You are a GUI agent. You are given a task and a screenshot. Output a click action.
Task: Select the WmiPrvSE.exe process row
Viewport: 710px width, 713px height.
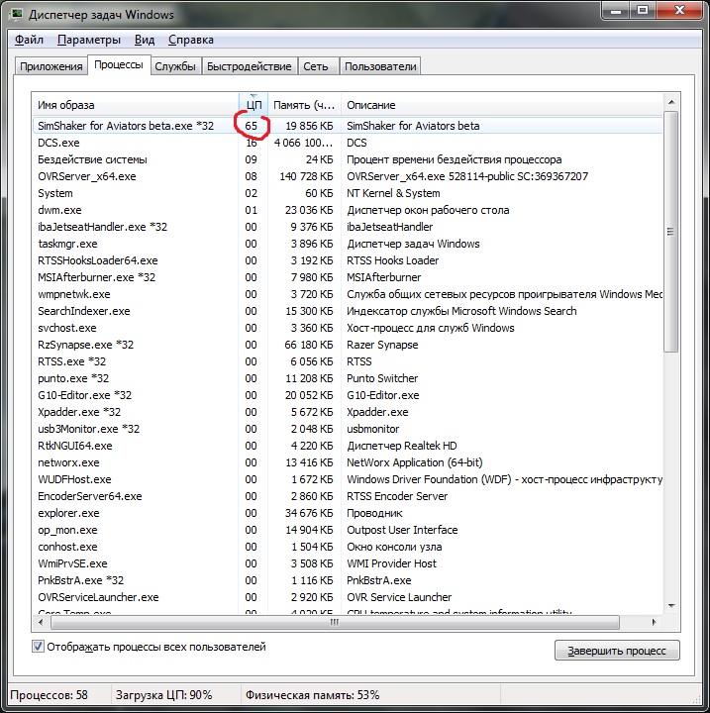tap(348, 563)
